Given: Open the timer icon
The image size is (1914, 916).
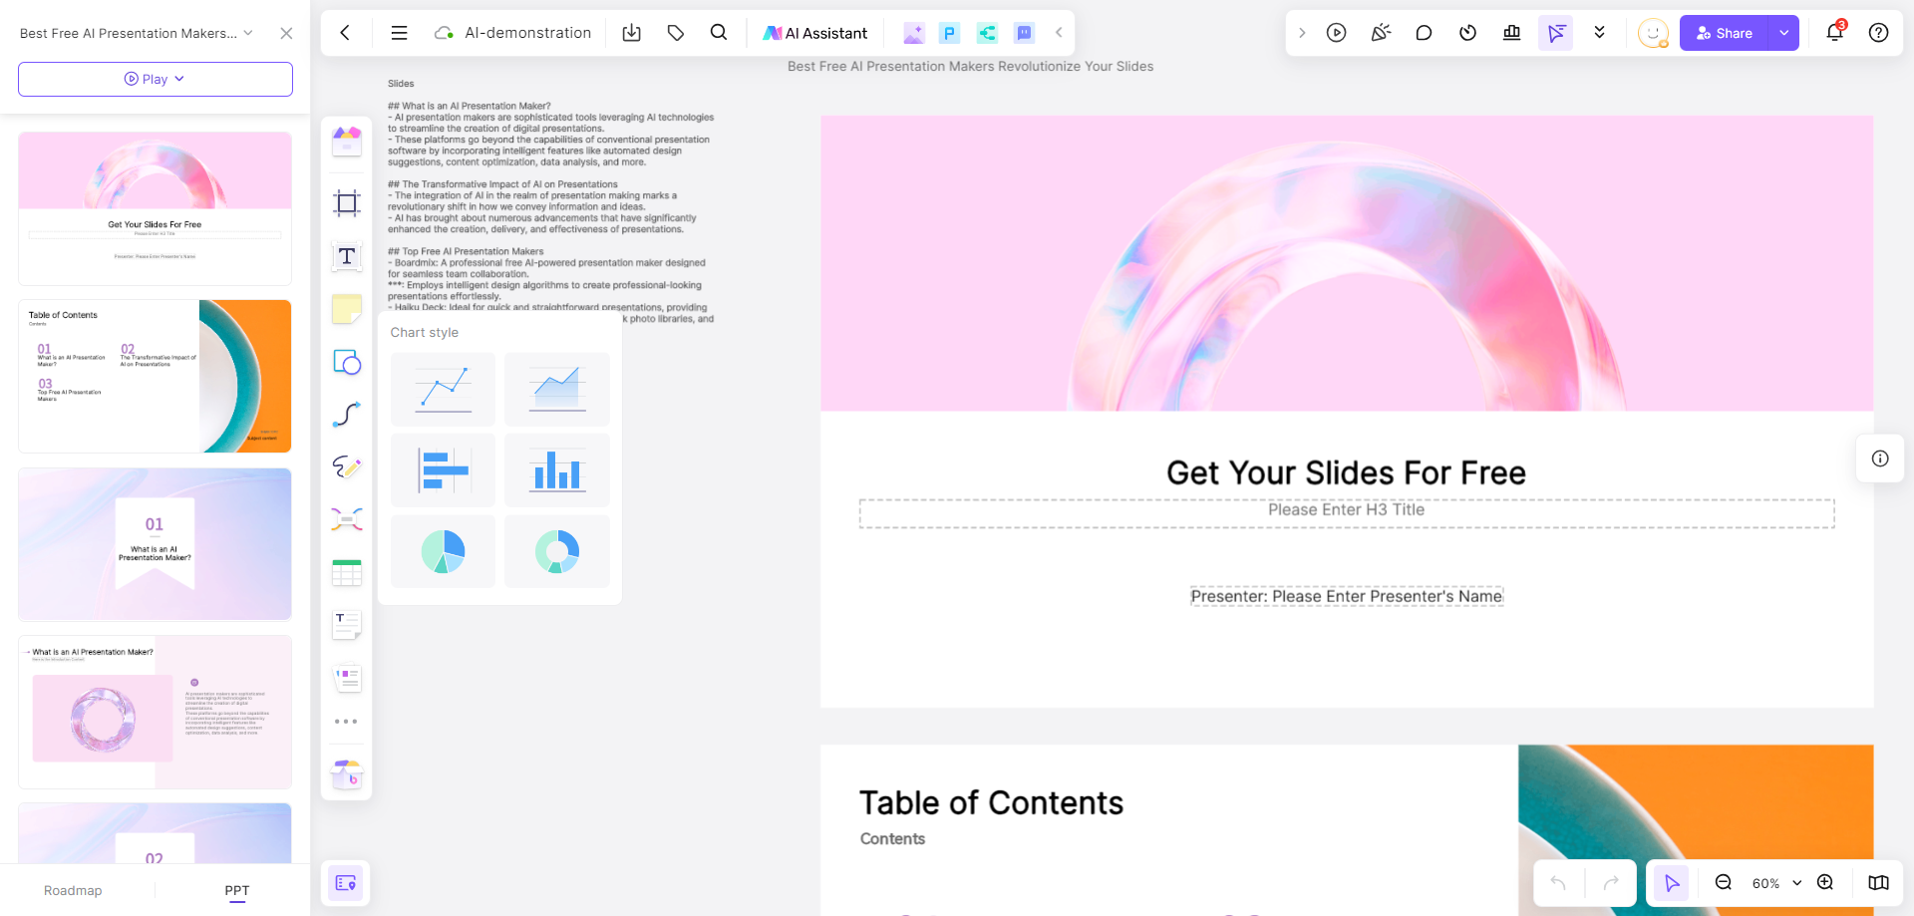Looking at the screenshot, I should point(1467,33).
